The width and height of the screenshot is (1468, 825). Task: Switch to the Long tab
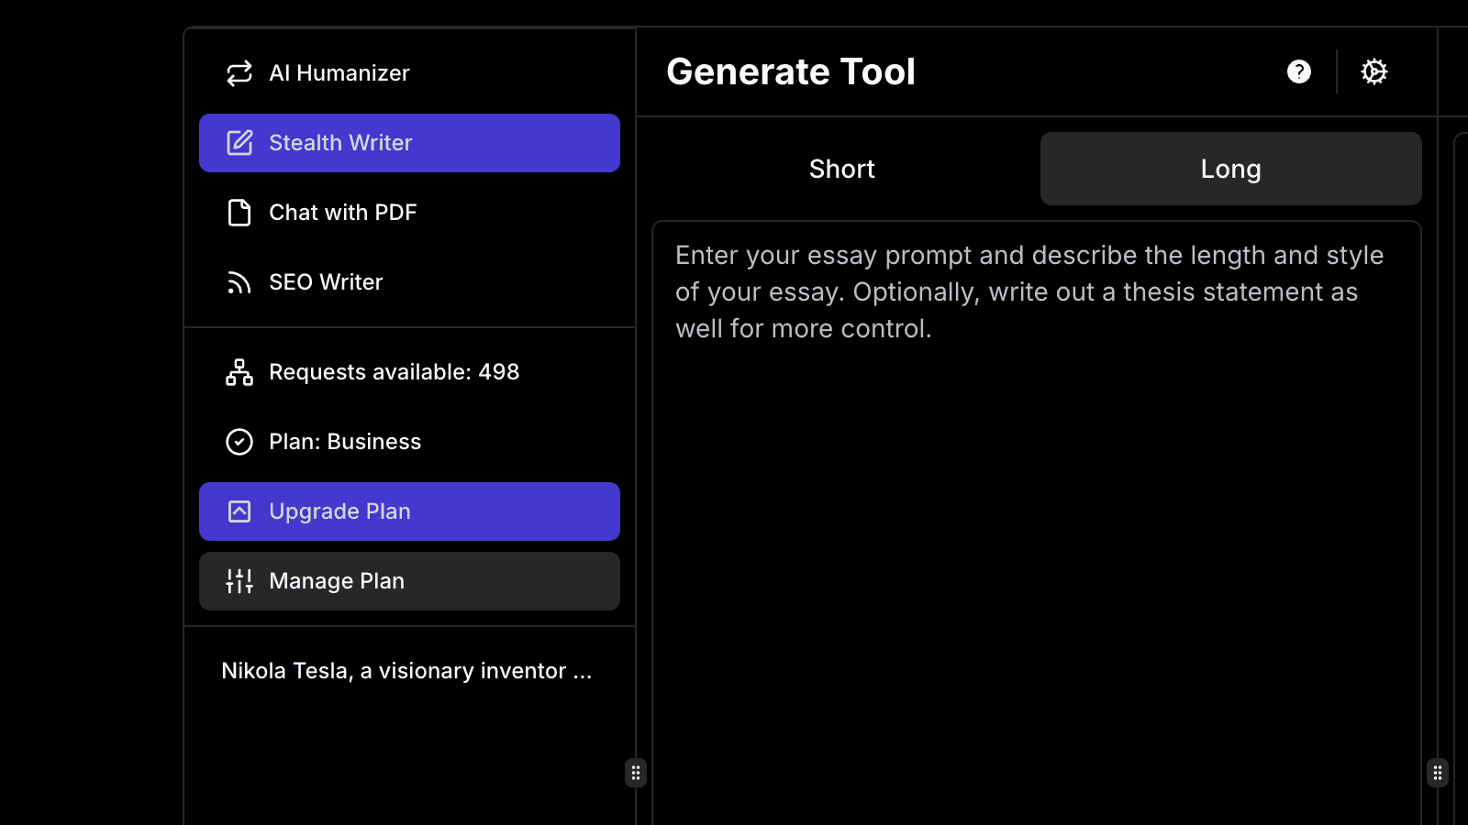pos(1229,169)
